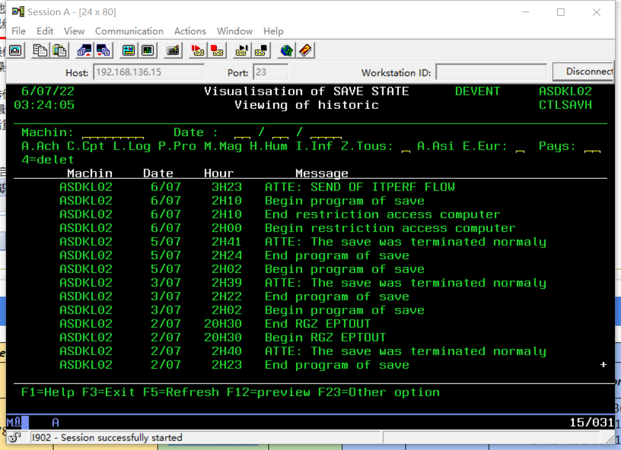Stop macro playback with black square icon

coord(261,50)
